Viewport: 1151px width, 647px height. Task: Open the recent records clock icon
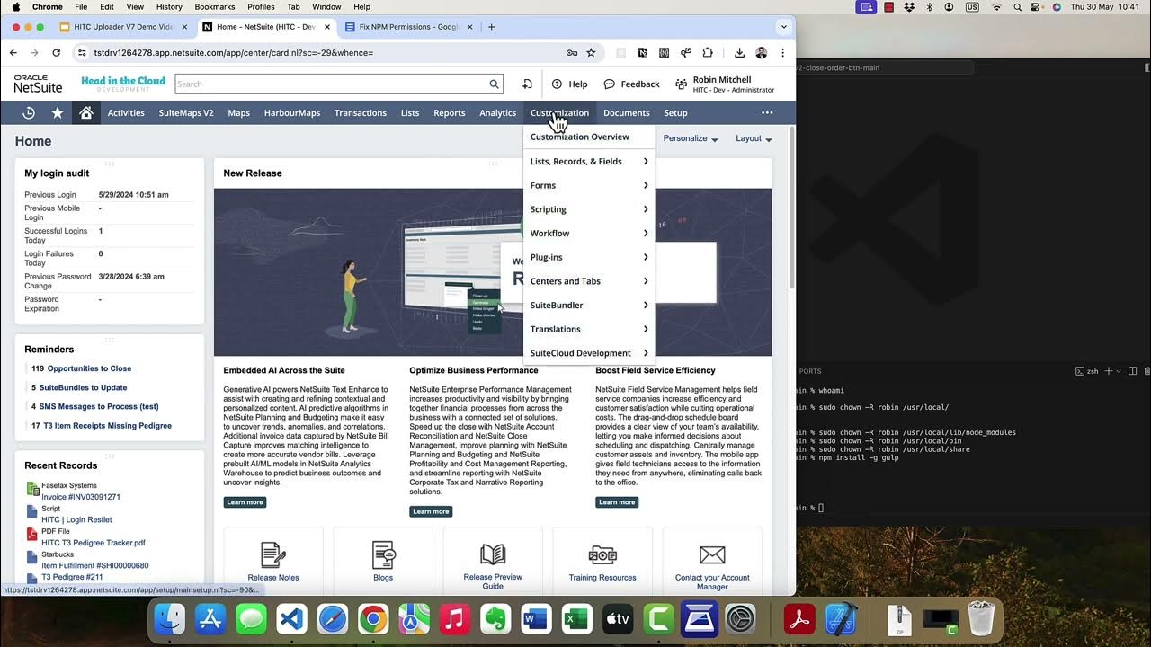click(x=28, y=112)
